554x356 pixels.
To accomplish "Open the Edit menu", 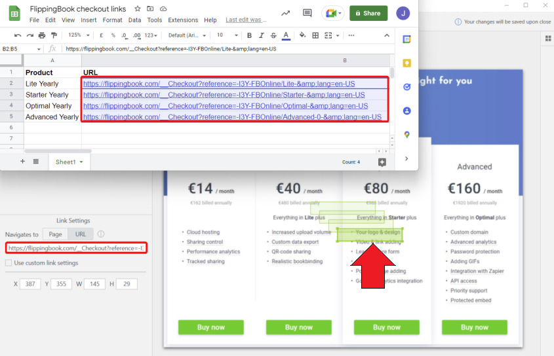I will (50, 20).
